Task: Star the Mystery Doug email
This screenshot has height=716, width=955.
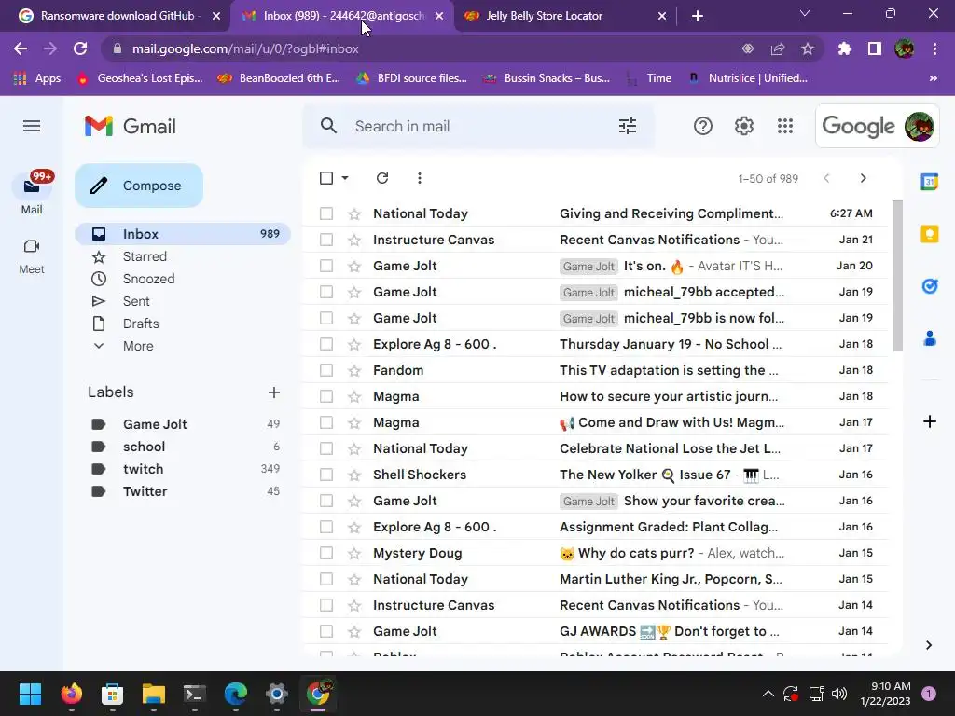Action: click(354, 553)
